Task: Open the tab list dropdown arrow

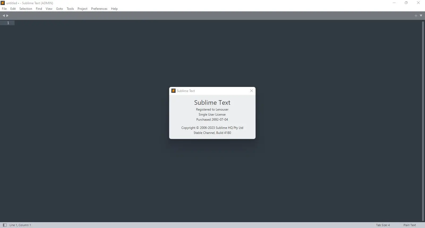Action: click(421, 16)
